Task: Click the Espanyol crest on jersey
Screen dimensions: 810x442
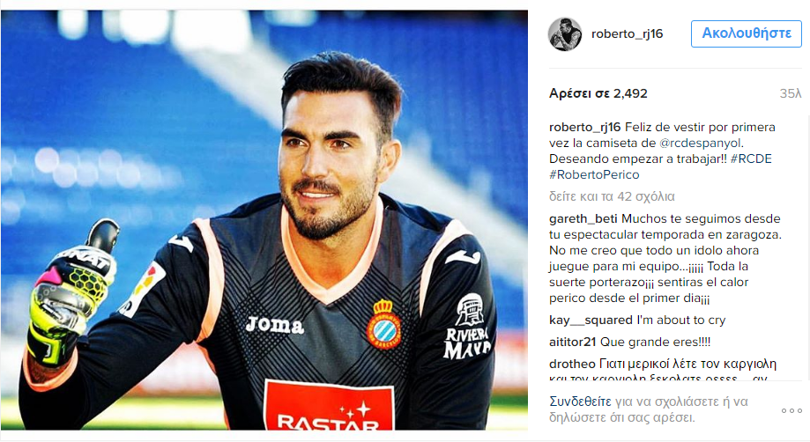Action: tap(383, 323)
